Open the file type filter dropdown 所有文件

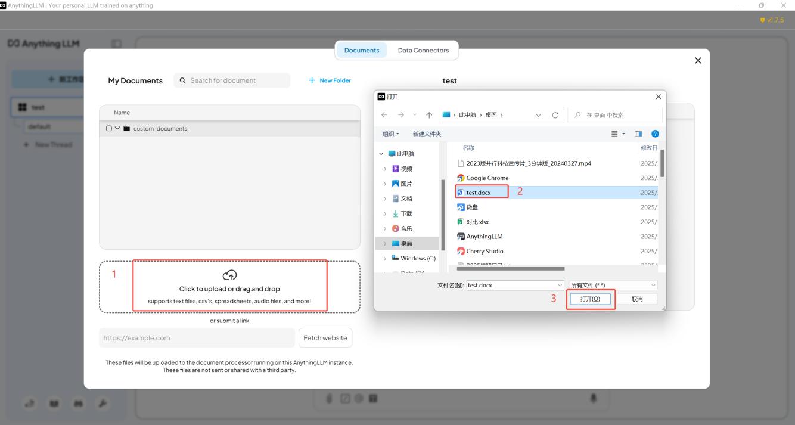pos(613,285)
